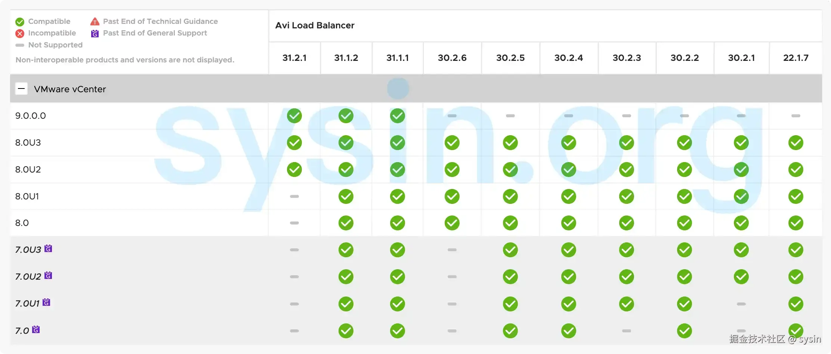The width and height of the screenshot is (831, 354).
Task: Collapse the VMware vCenter section
Action: 21,89
